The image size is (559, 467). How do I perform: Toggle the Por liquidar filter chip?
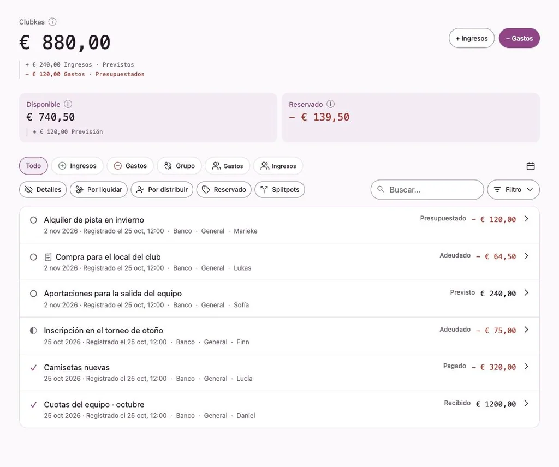(x=99, y=189)
